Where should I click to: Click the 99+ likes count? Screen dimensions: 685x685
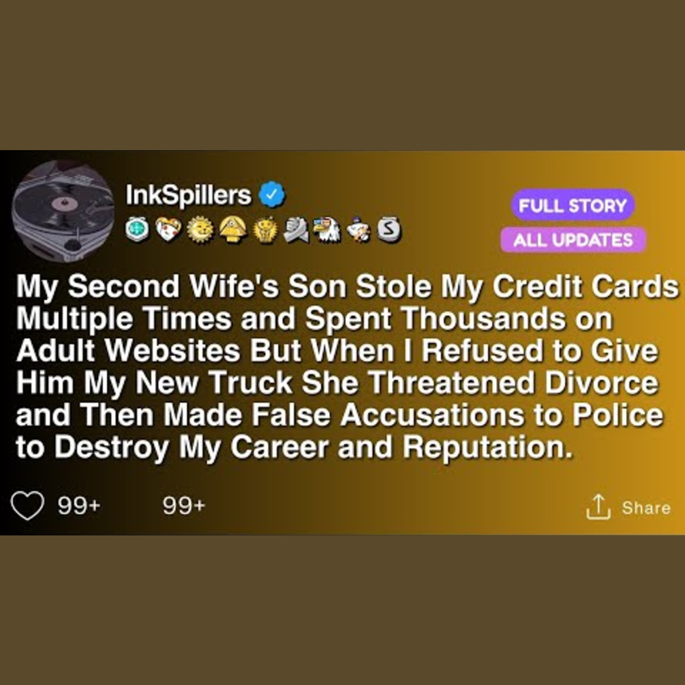(x=79, y=506)
